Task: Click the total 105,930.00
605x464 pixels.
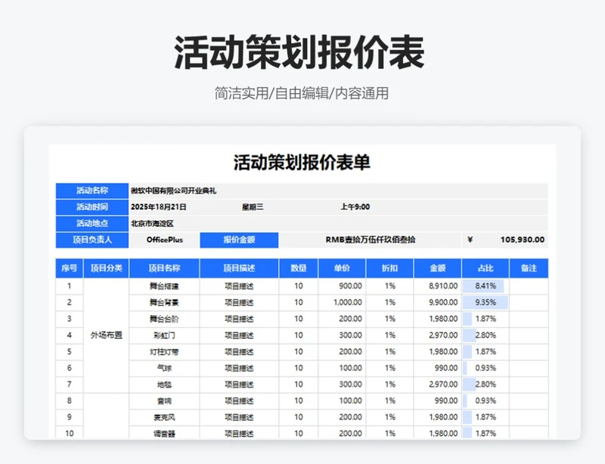Action: pyautogui.click(x=523, y=240)
